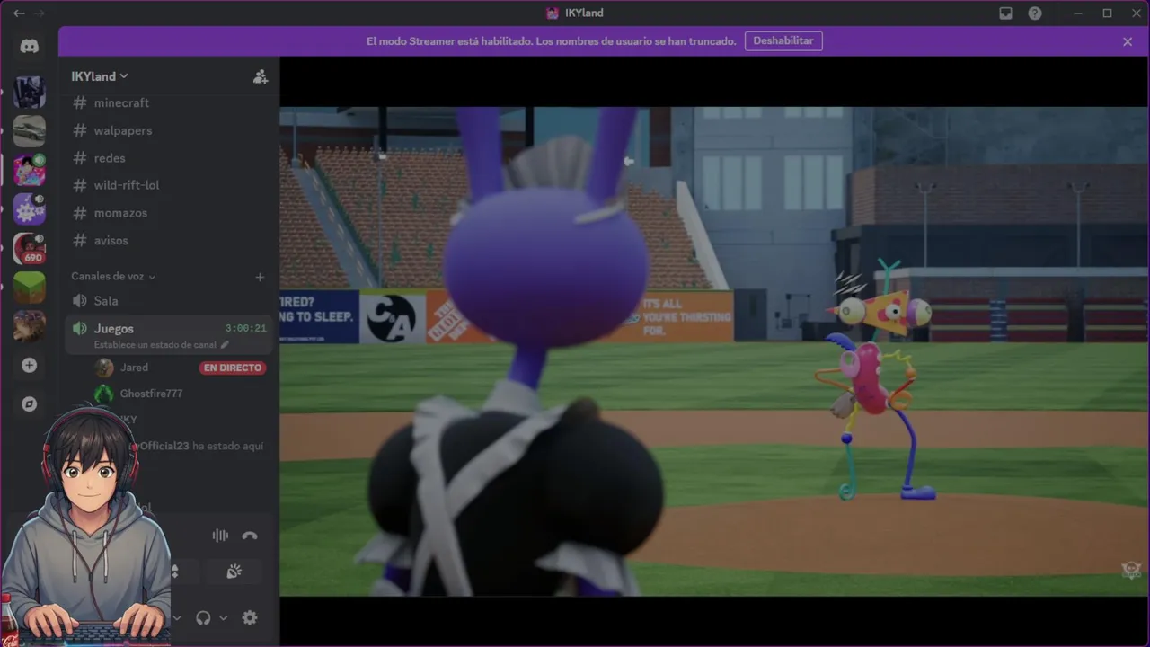Open the server with gray car icon

pos(30,131)
